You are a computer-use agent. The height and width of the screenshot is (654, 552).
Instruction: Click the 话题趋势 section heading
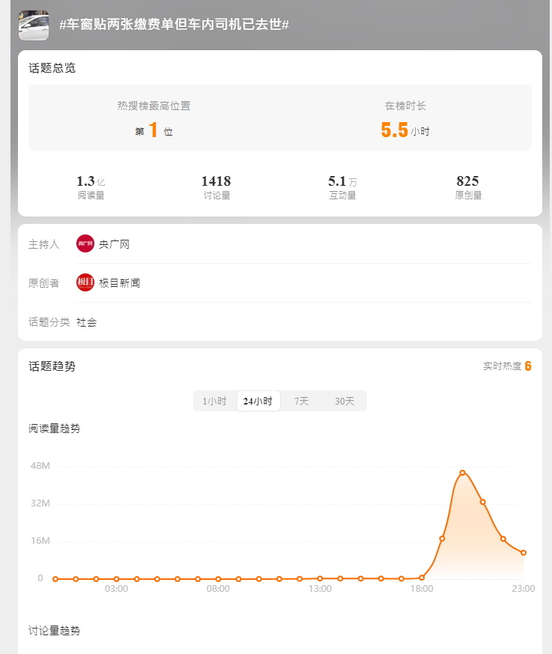[x=52, y=366]
